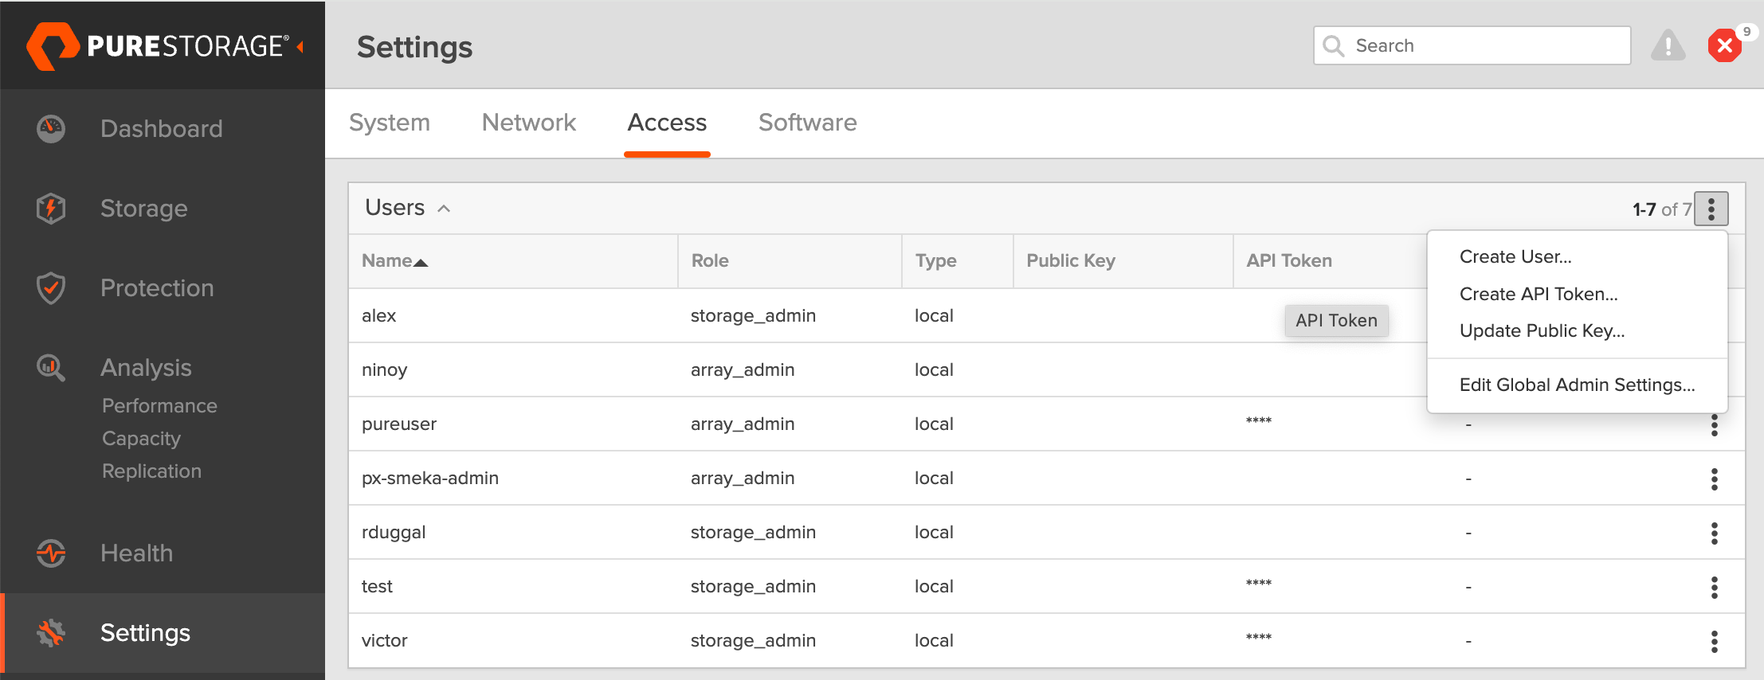
Task: Open row options menu for victor
Action: pyautogui.click(x=1715, y=642)
